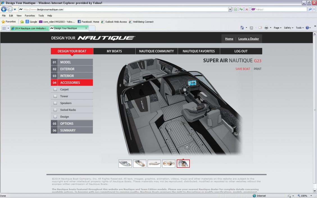Click the Locate a Dealer link
Viewport: 317px width, 198px height.
tap(248, 39)
